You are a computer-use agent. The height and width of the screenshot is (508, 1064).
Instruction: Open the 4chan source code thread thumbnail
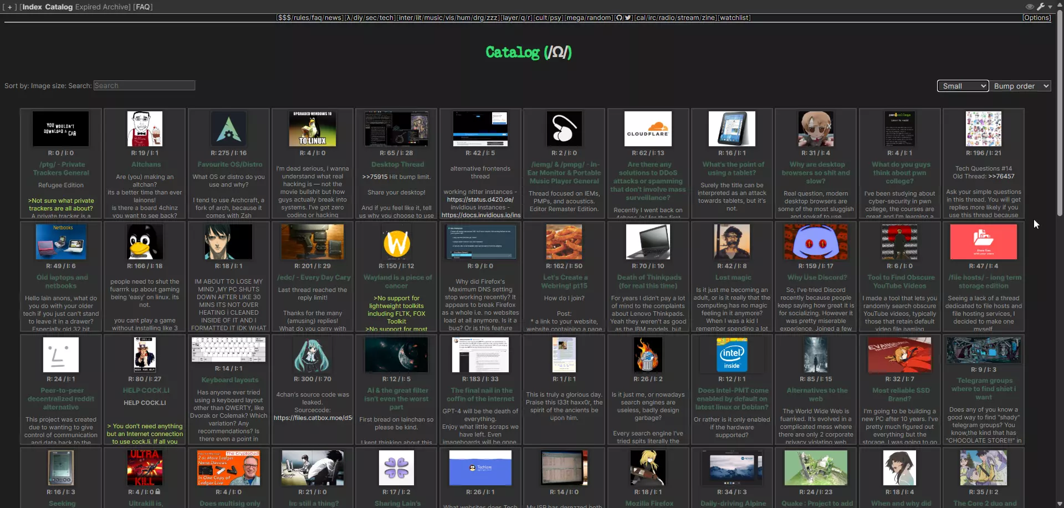[313, 355]
